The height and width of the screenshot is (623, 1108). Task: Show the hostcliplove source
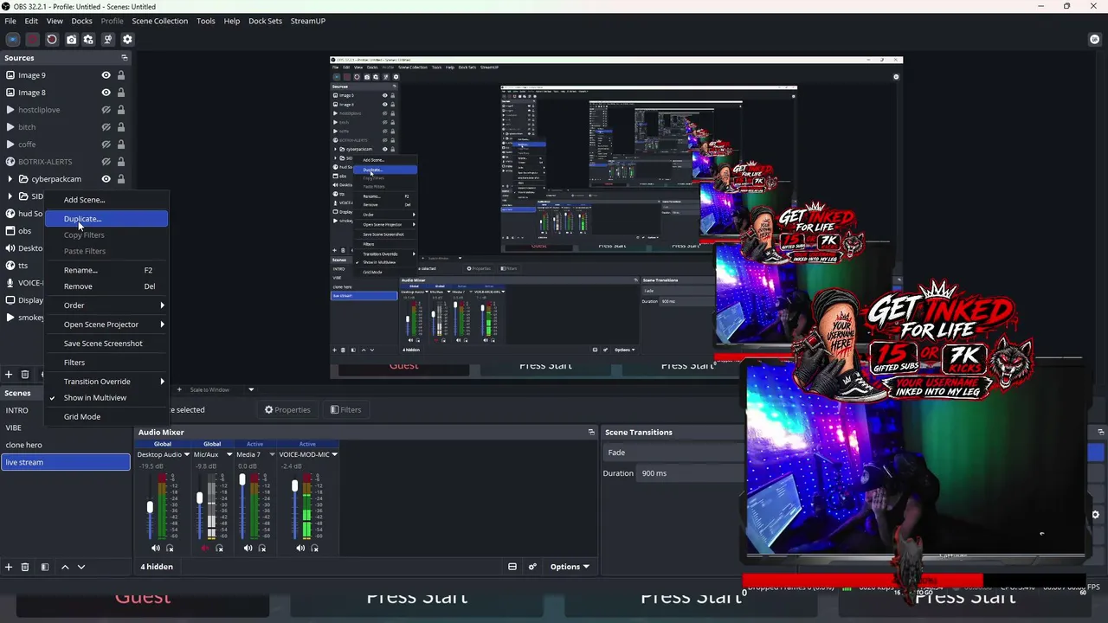coord(106,110)
